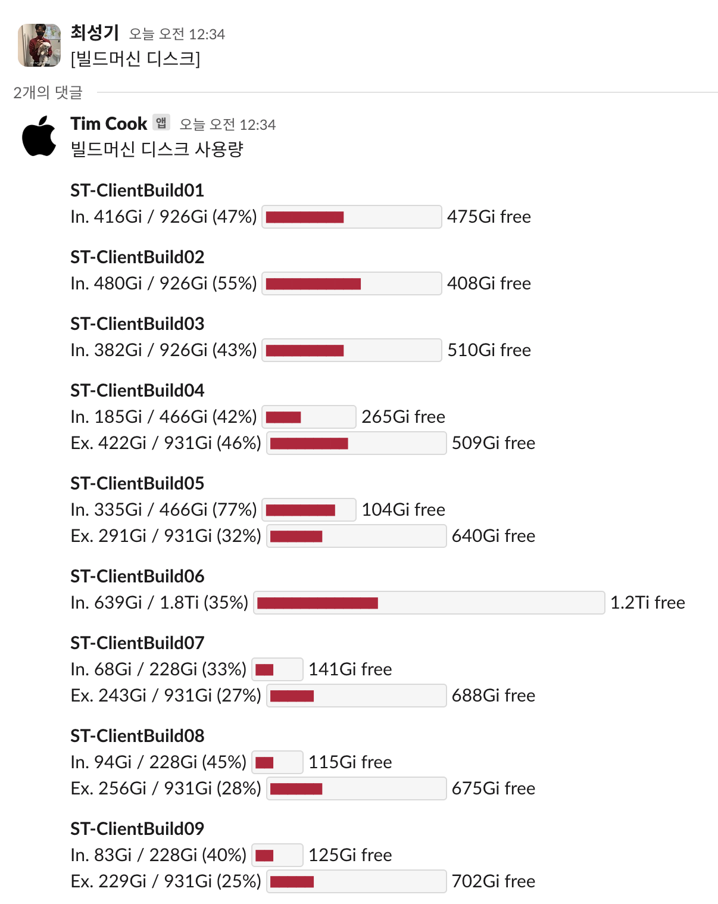
Task: Click the ST-ClientBuild08 heading text
Action: [137, 736]
